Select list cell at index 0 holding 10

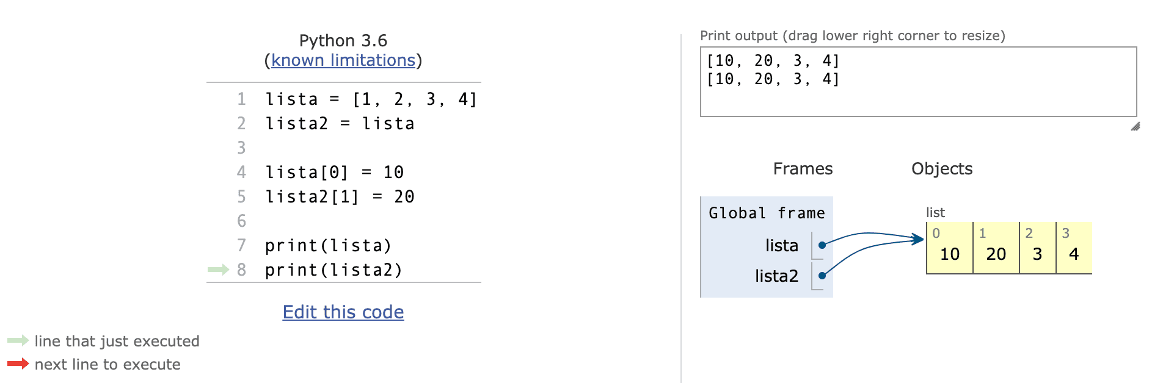coord(950,249)
